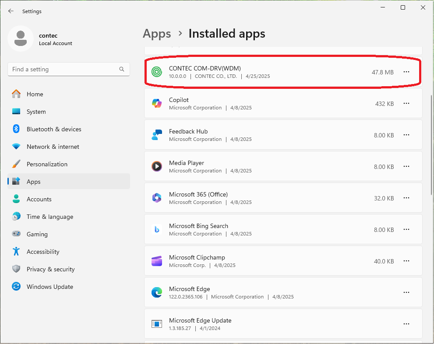Open options for Microsoft 365 (Office)
This screenshot has width=434, height=344.
(406, 198)
